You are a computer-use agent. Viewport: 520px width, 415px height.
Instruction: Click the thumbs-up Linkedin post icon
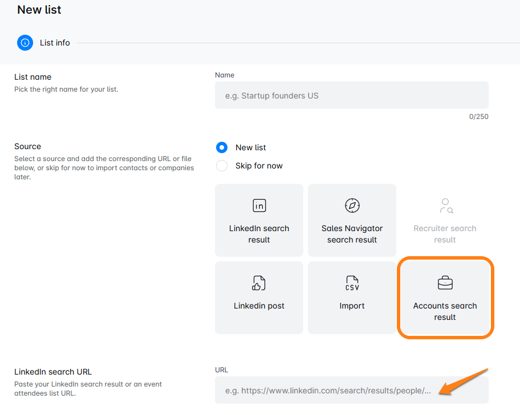(x=259, y=283)
